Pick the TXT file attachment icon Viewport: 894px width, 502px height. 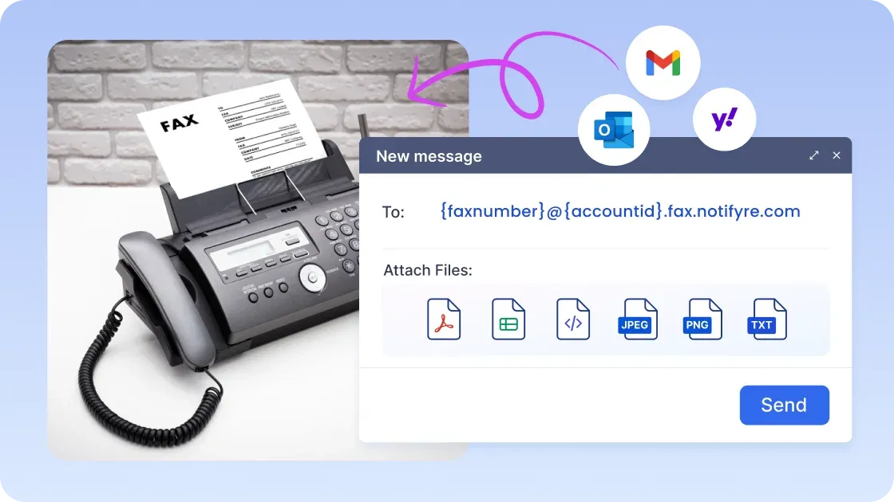pos(765,319)
